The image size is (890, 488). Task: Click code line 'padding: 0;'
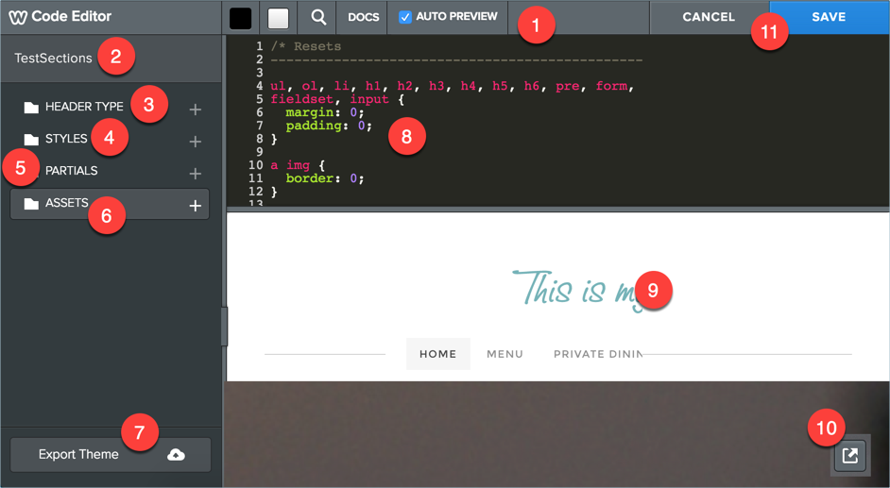coord(329,126)
